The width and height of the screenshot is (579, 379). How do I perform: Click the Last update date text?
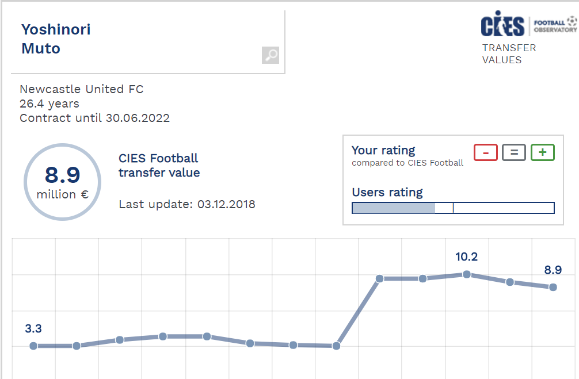187,204
